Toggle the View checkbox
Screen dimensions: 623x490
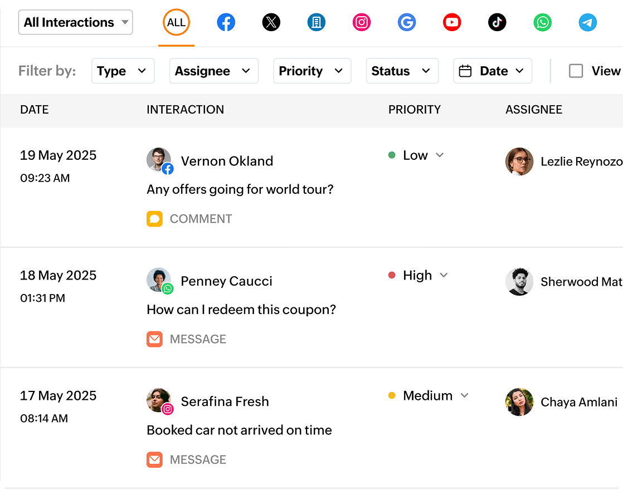click(x=576, y=71)
